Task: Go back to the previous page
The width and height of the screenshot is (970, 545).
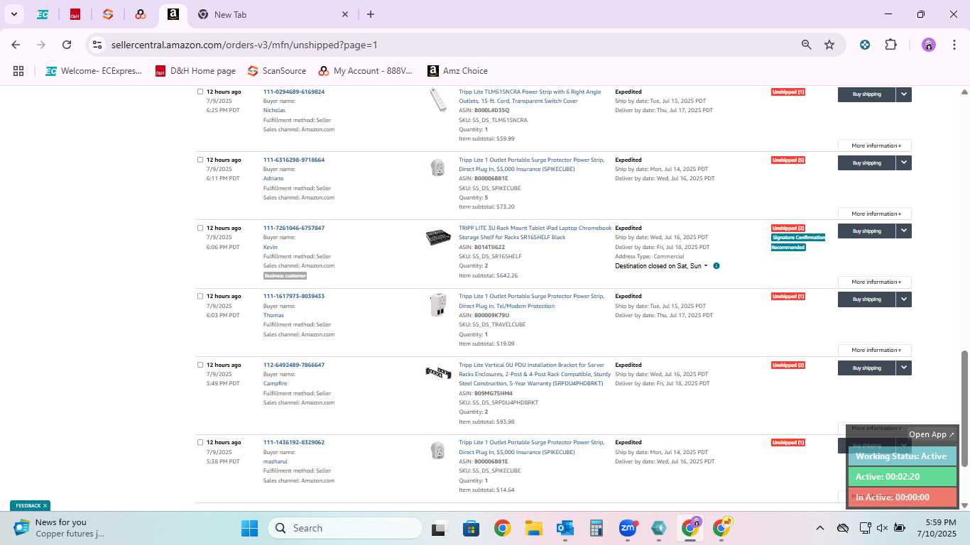Action: (16, 45)
